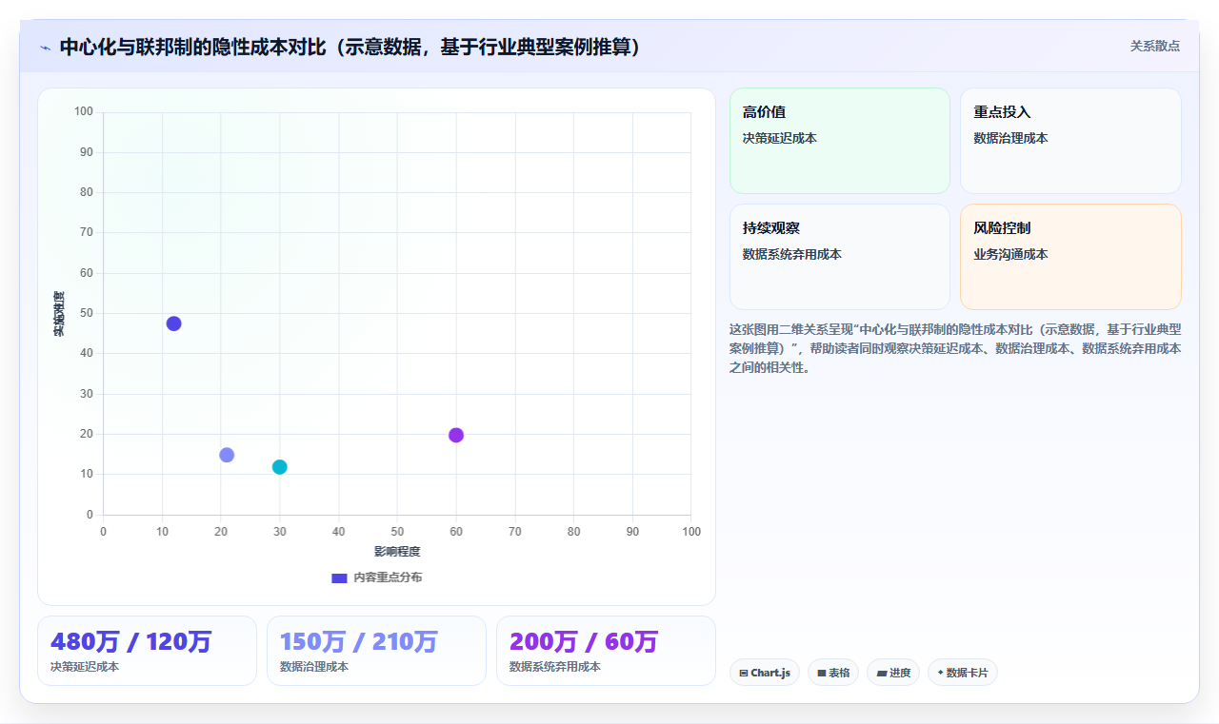
Task: Open the 风险控制 quadrant card
Action: pyautogui.click(x=1070, y=257)
